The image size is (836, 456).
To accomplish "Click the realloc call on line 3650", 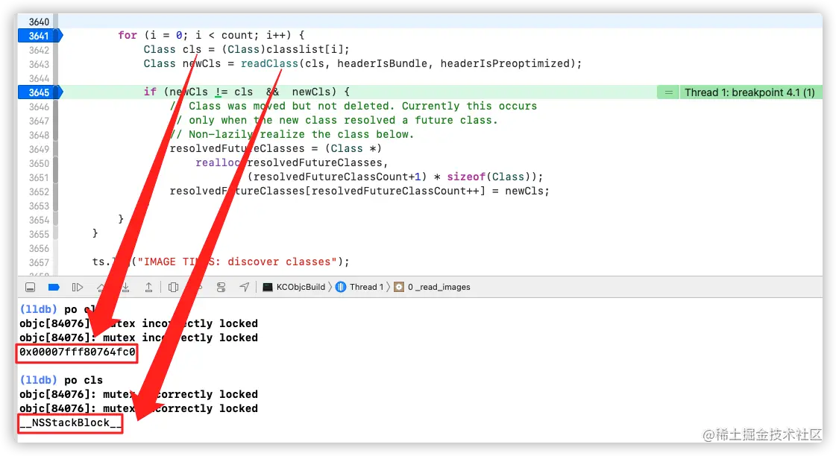I will [x=218, y=162].
